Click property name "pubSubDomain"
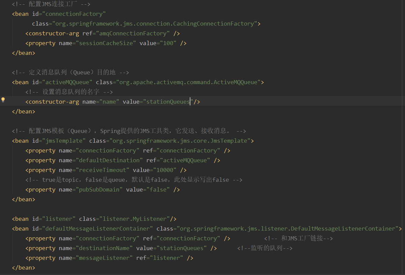 pos(99,190)
